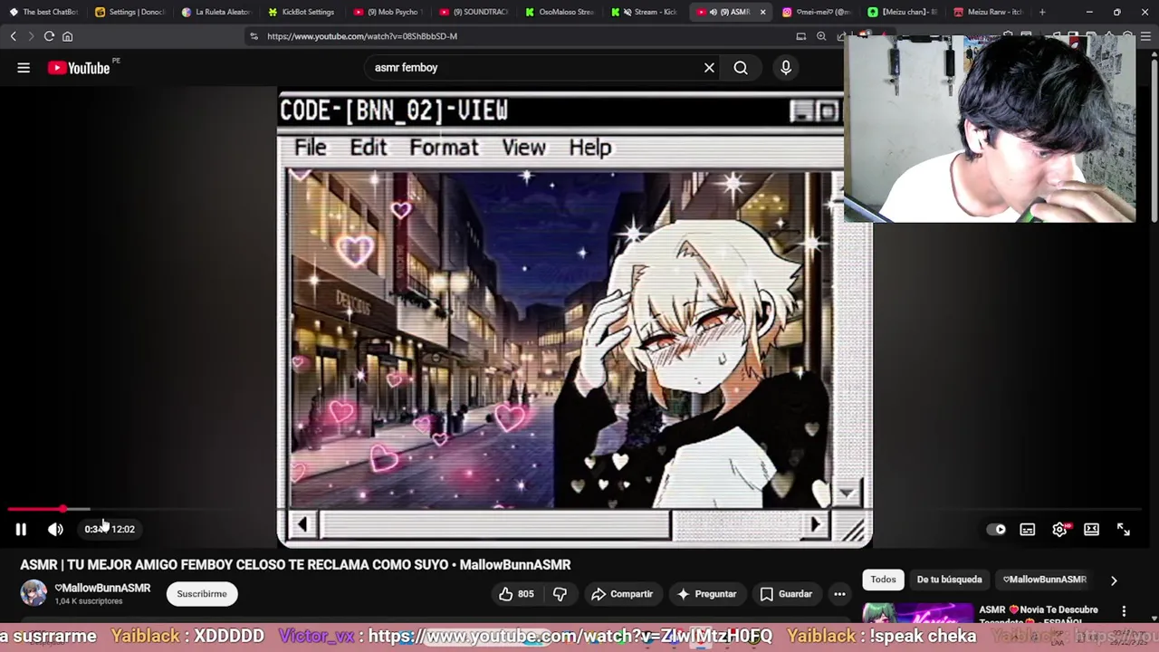Turn on subtitles with the captions icon
1159x652 pixels.
[1028, 530]
